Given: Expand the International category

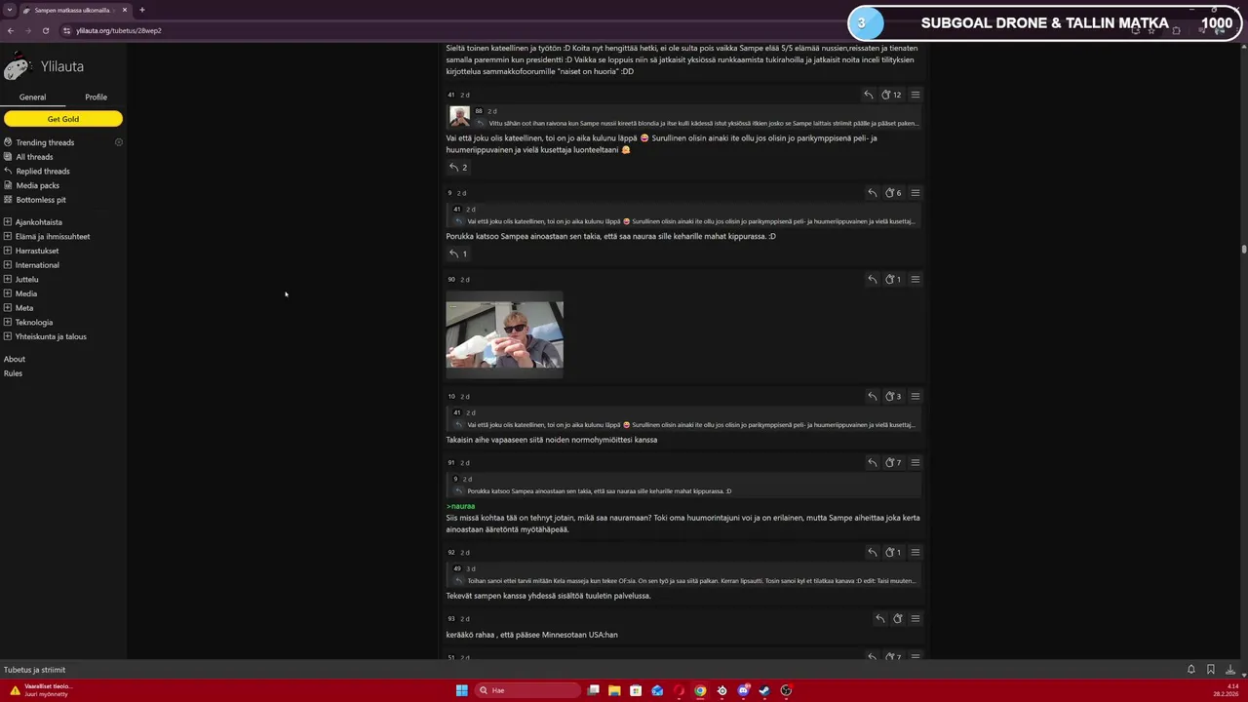Looking at the screenshot, I should click(x=8, y=265).
